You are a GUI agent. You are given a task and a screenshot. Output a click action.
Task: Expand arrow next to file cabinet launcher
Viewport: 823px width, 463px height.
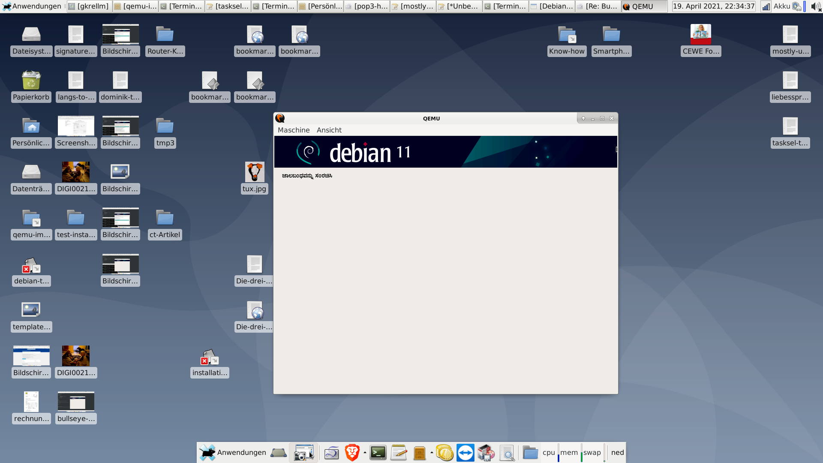pos(432,453)
